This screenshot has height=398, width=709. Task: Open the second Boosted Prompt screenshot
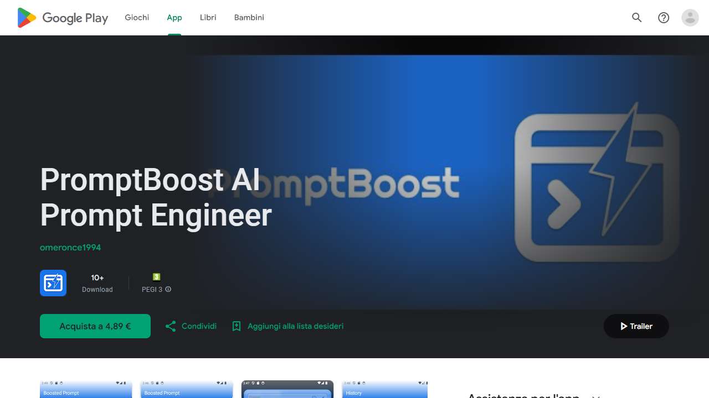[x=187, y=390]
